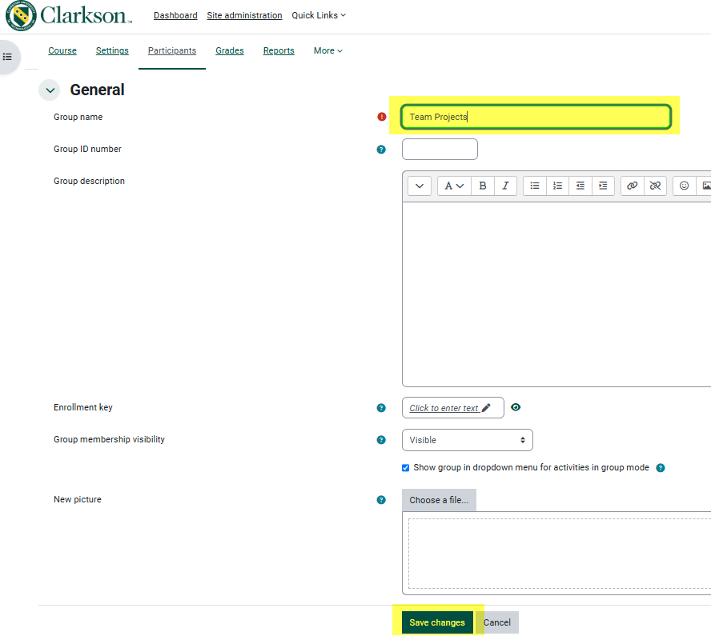Open the emoji picker in editor
The height and width of the screenshot is (636, 711).
pyautogui.click(x=684, y=186)
